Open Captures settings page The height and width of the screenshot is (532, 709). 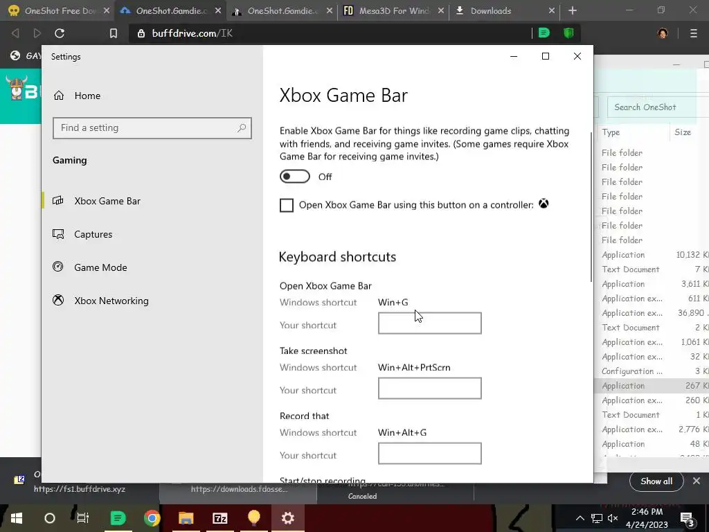93,234
